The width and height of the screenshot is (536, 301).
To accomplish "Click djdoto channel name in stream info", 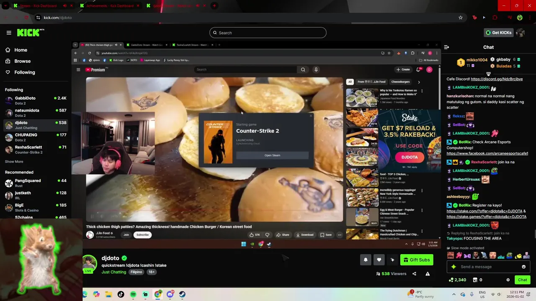I will pos(111,258).
